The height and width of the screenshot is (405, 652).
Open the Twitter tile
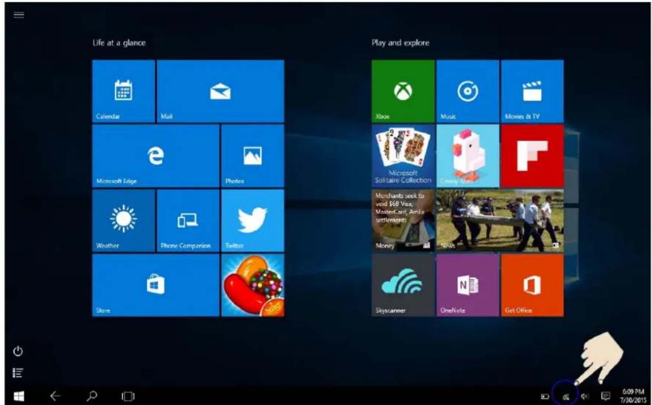coord(253,221)
